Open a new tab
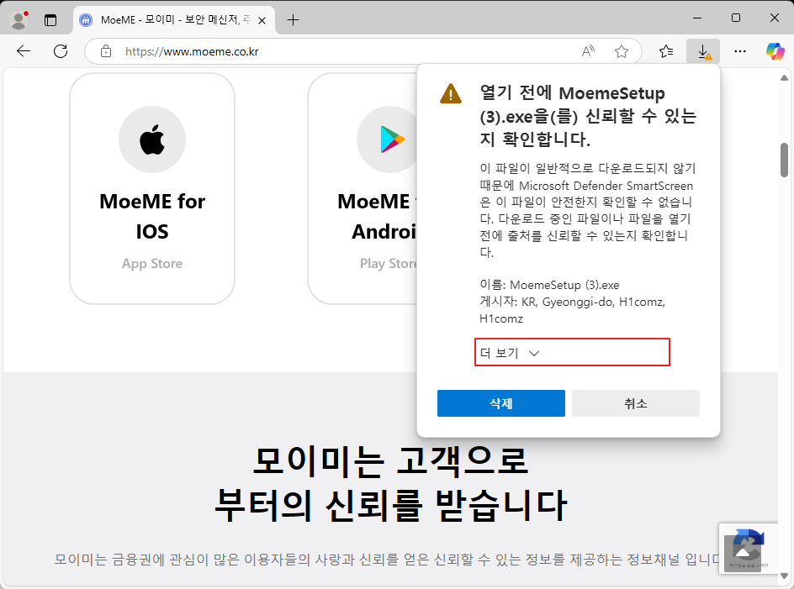 click(x=293, y=20)
